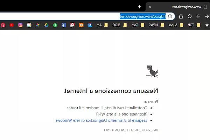This screenshot has width=210, height=140.
Task: Click the Windows network diagnostics link
Action: [101, 120]
